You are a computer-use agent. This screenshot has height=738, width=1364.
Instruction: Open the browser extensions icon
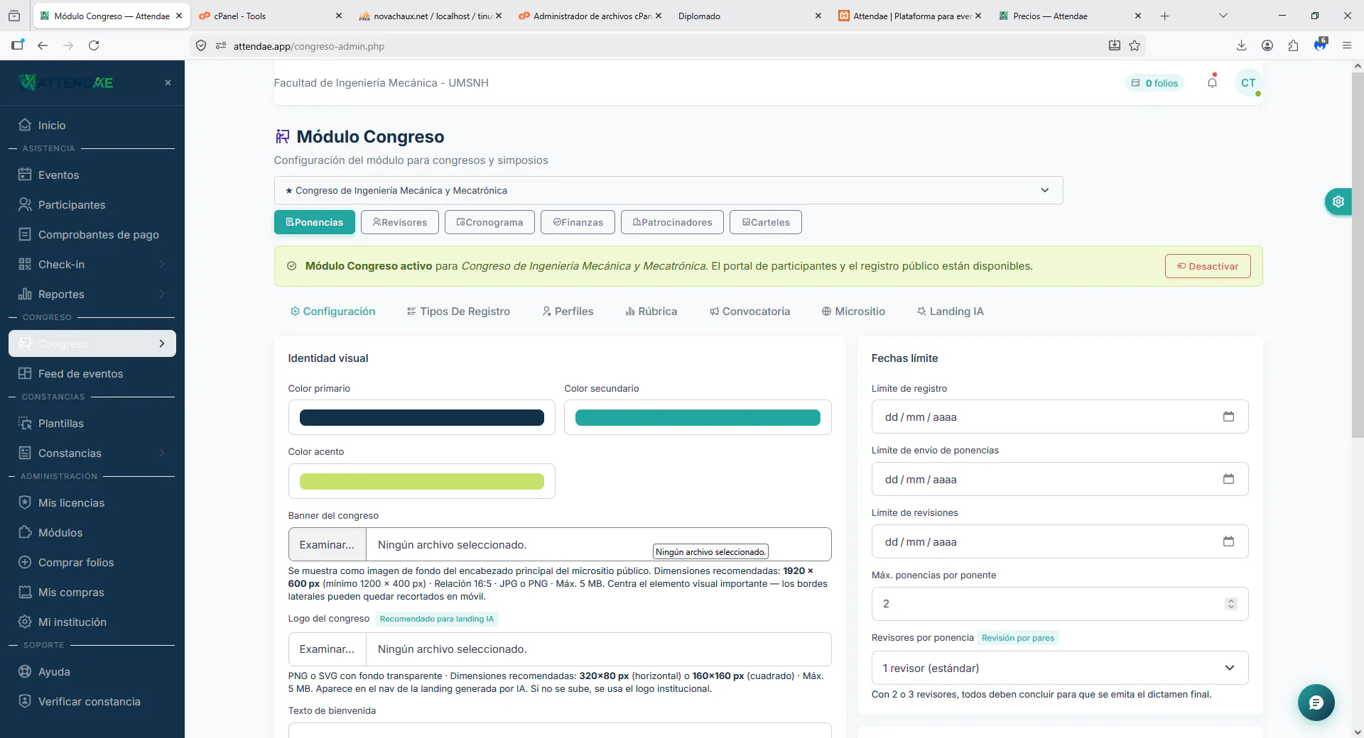click(1293, 45)
